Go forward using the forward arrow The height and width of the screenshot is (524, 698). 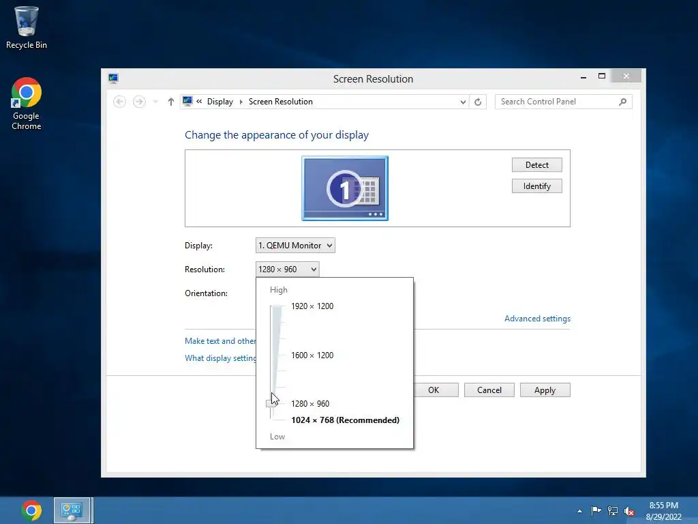tap(139, 102)
